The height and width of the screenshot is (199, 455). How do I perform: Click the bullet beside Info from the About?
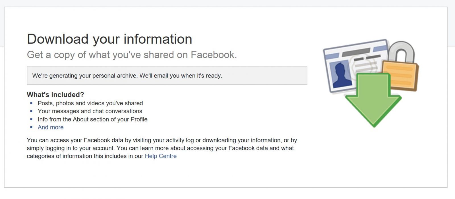(31, 120)
